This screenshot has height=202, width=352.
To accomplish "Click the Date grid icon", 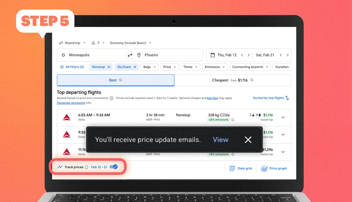I will point(232,168).
